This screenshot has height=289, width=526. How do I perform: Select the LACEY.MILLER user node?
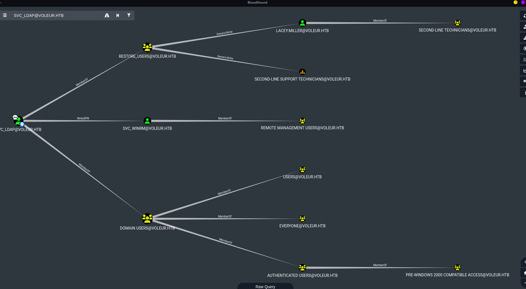click(302, 23)
